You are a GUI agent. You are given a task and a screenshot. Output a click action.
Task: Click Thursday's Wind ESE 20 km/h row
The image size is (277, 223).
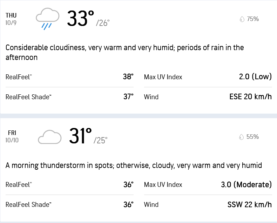(208, 97)
